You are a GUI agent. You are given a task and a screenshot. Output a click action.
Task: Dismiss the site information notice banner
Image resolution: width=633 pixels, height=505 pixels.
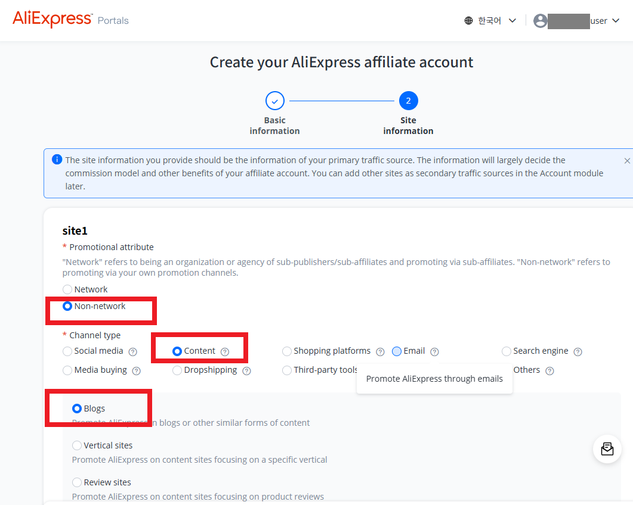point(627,161)
